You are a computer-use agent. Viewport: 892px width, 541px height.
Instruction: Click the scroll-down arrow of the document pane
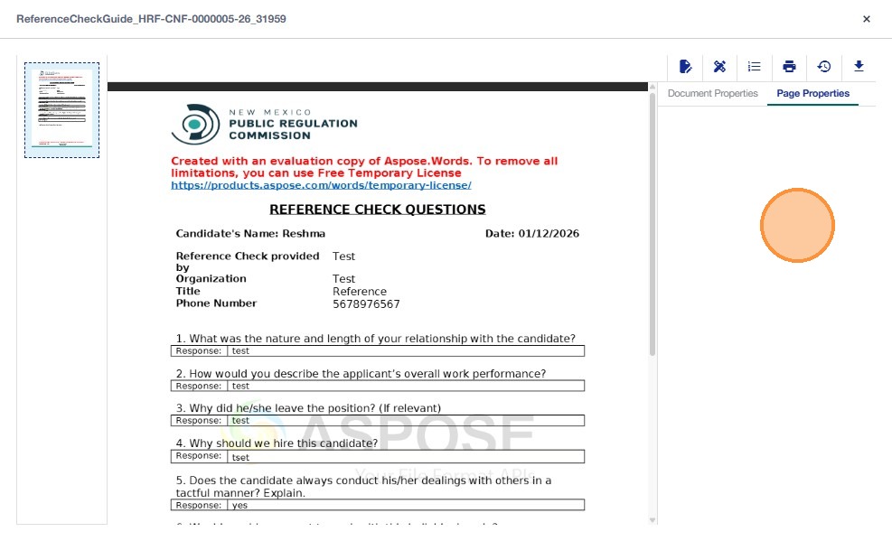pos(653,520)
